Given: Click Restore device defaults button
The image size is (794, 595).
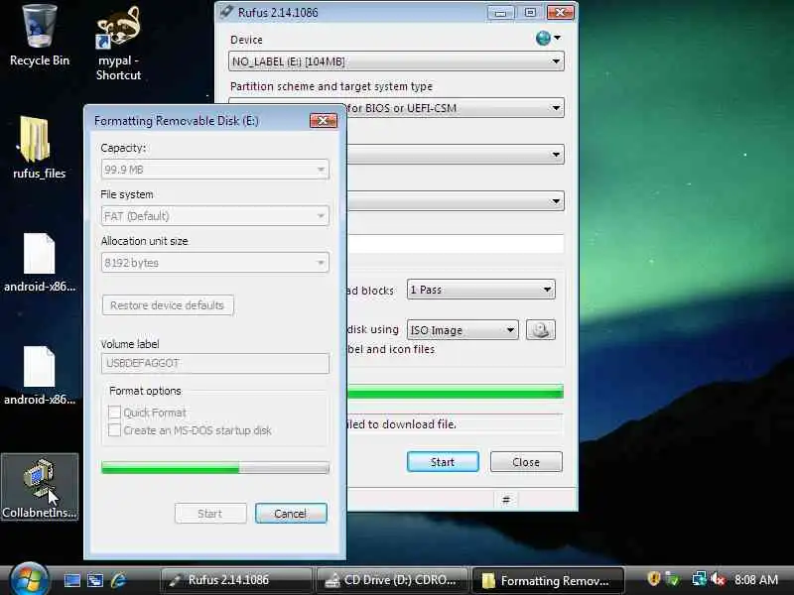Looking at the screenshot, I should 167,305.
